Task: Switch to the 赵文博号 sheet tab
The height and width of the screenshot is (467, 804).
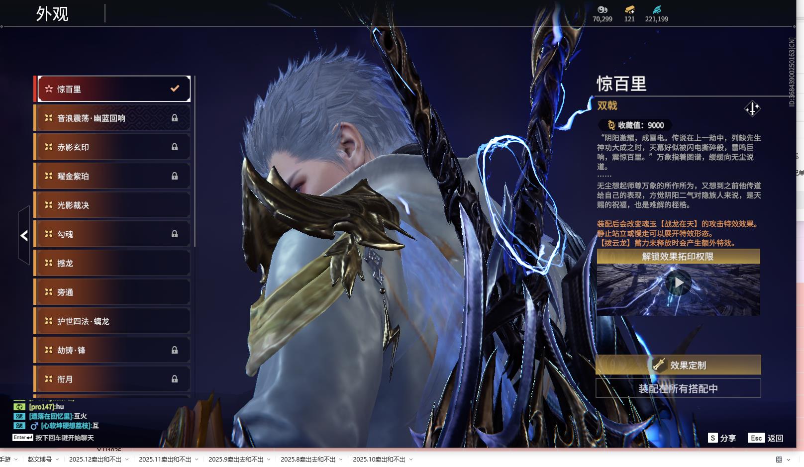Action: coord(40,460)
